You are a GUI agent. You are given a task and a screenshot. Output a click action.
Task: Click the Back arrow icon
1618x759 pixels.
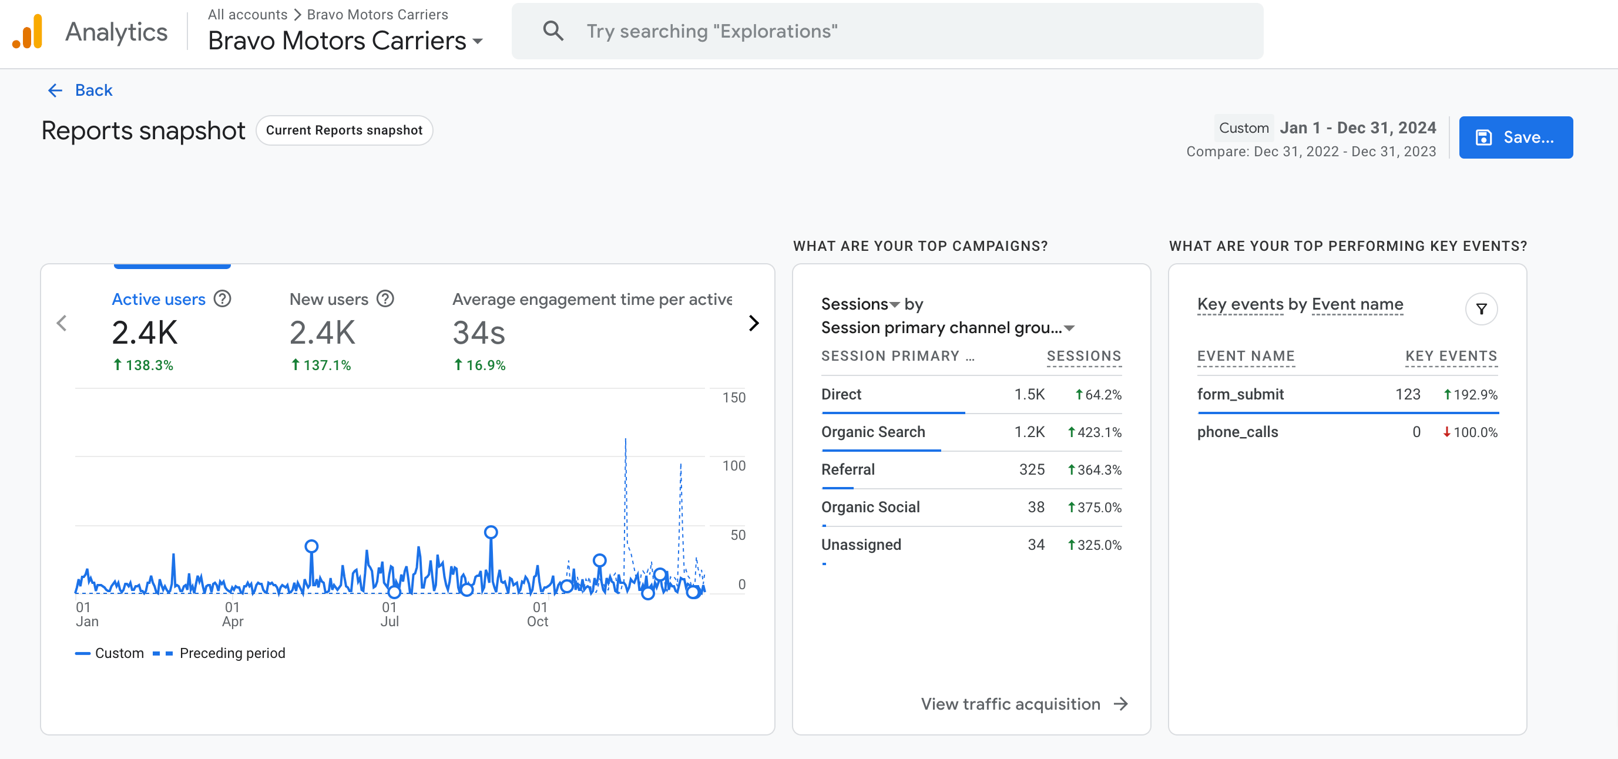55,90
